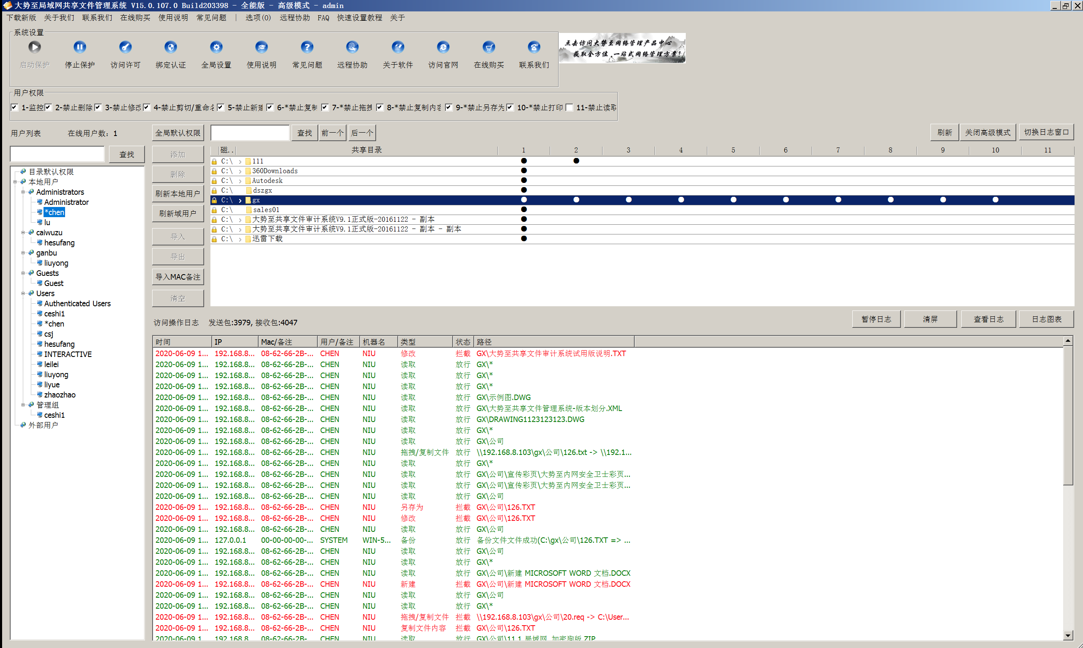Collapse the Users group tree node
Image resolution: width=1083 pixels, height=648 pixels.
pyautogui.click(x=23, y=294)
